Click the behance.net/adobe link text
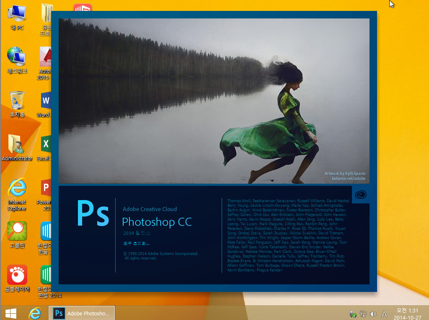The width and height of the screenshot is (429, 320). [x=348, y=179]
